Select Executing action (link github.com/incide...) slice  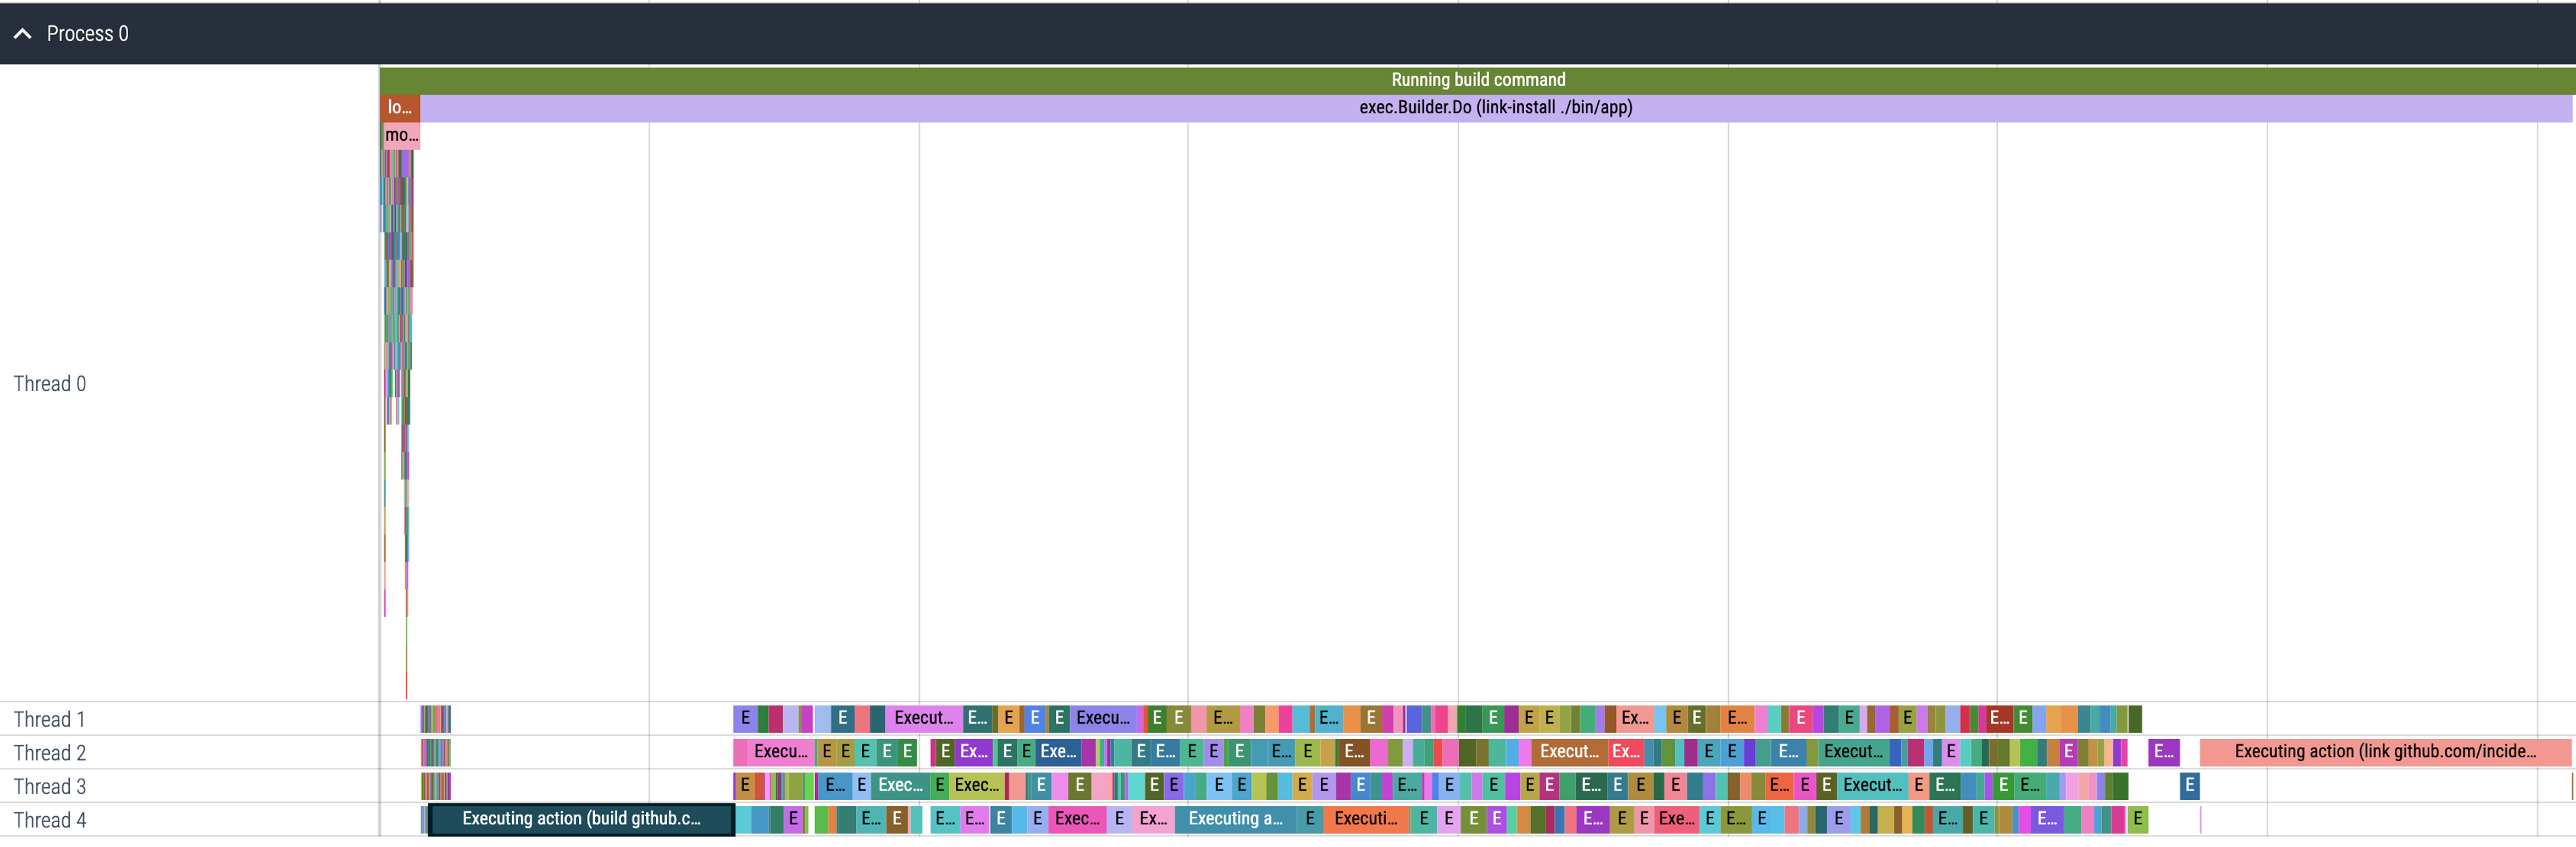pyautogui.click(x=2385, y=752)
